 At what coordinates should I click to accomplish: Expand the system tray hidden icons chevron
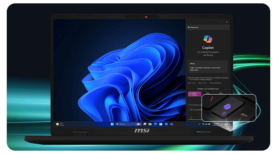pos(199,124)
